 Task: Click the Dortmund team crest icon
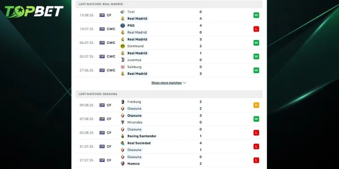pos(122,46)
